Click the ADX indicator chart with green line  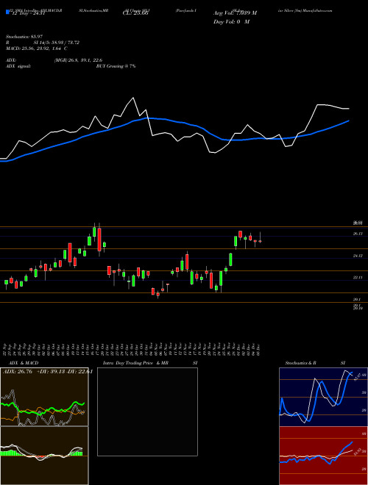coord(44,397)
